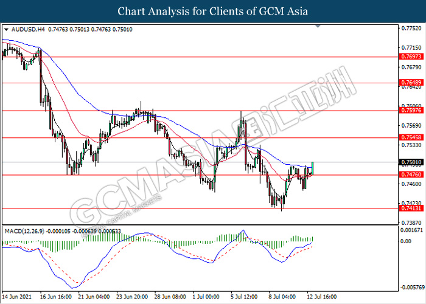The height and width of the screenshot is (304, 426).
Task: Click the current price 0.75010 marker
Action: point(410,162)
